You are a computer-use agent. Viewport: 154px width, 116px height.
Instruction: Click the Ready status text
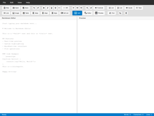pos(4,115)
